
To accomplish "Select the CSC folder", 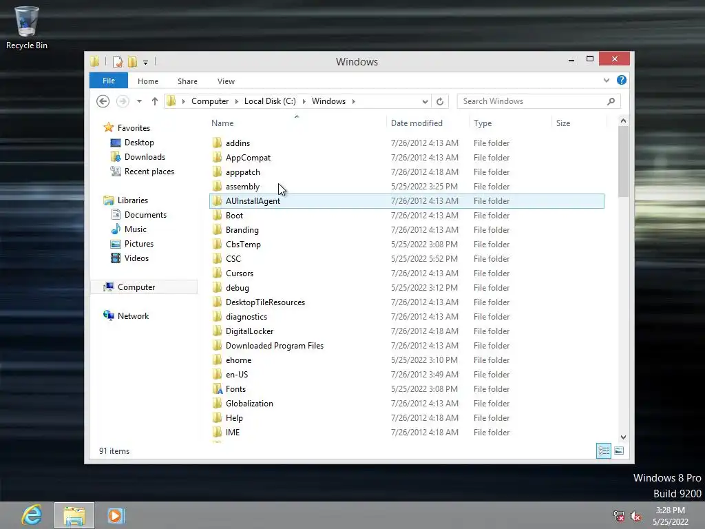I will [x=233, y=259].
